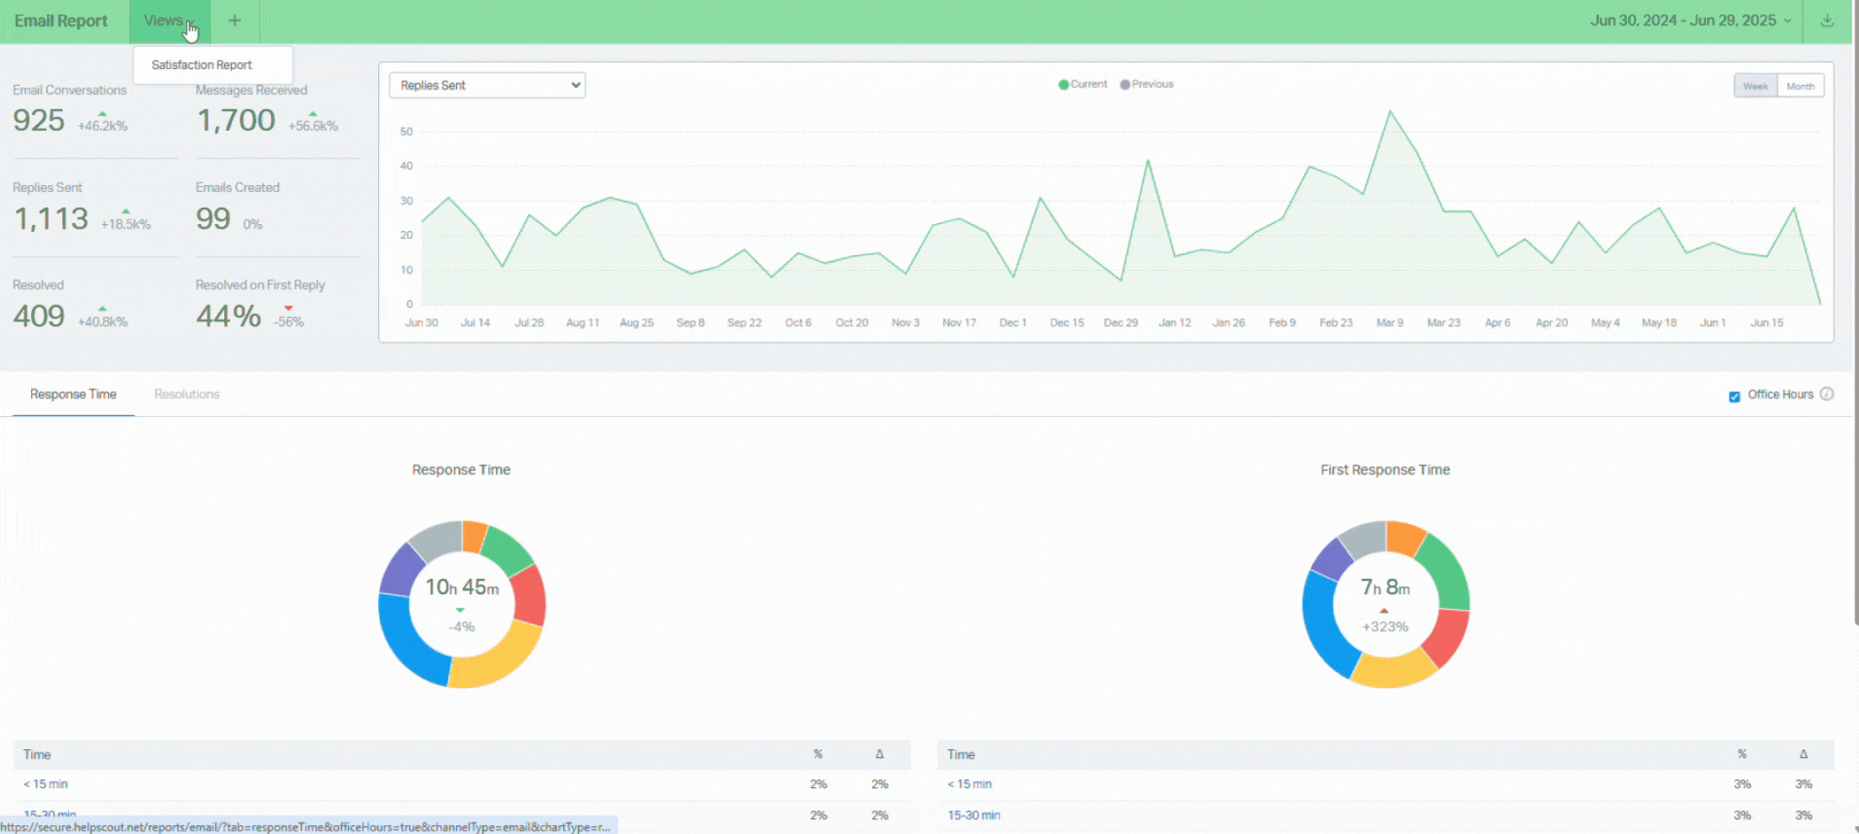This screenshot has width=1859, height=834.
Task: Click the Messages Received 1,700 value
Action: click(237, 121)
